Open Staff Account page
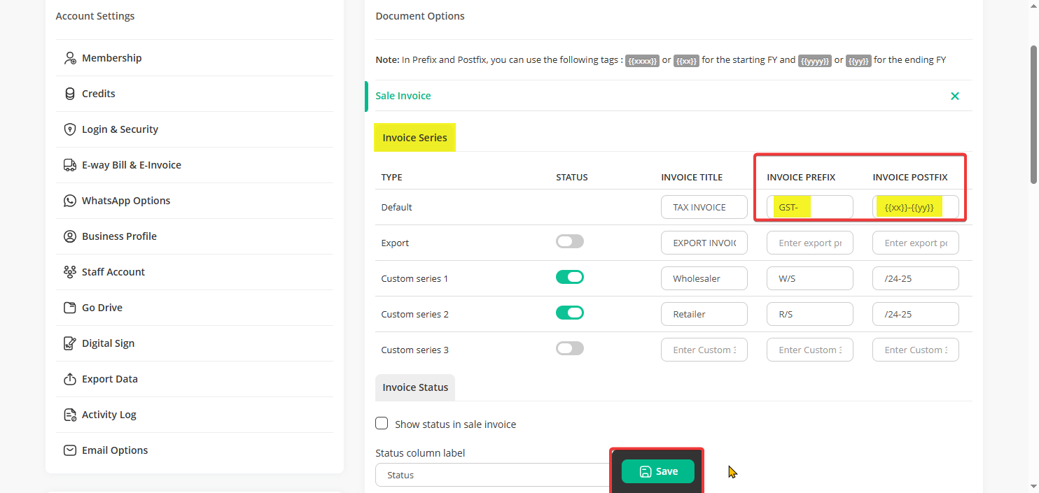This screenshot has width=1039, height=493. click(x=195, y=272)
